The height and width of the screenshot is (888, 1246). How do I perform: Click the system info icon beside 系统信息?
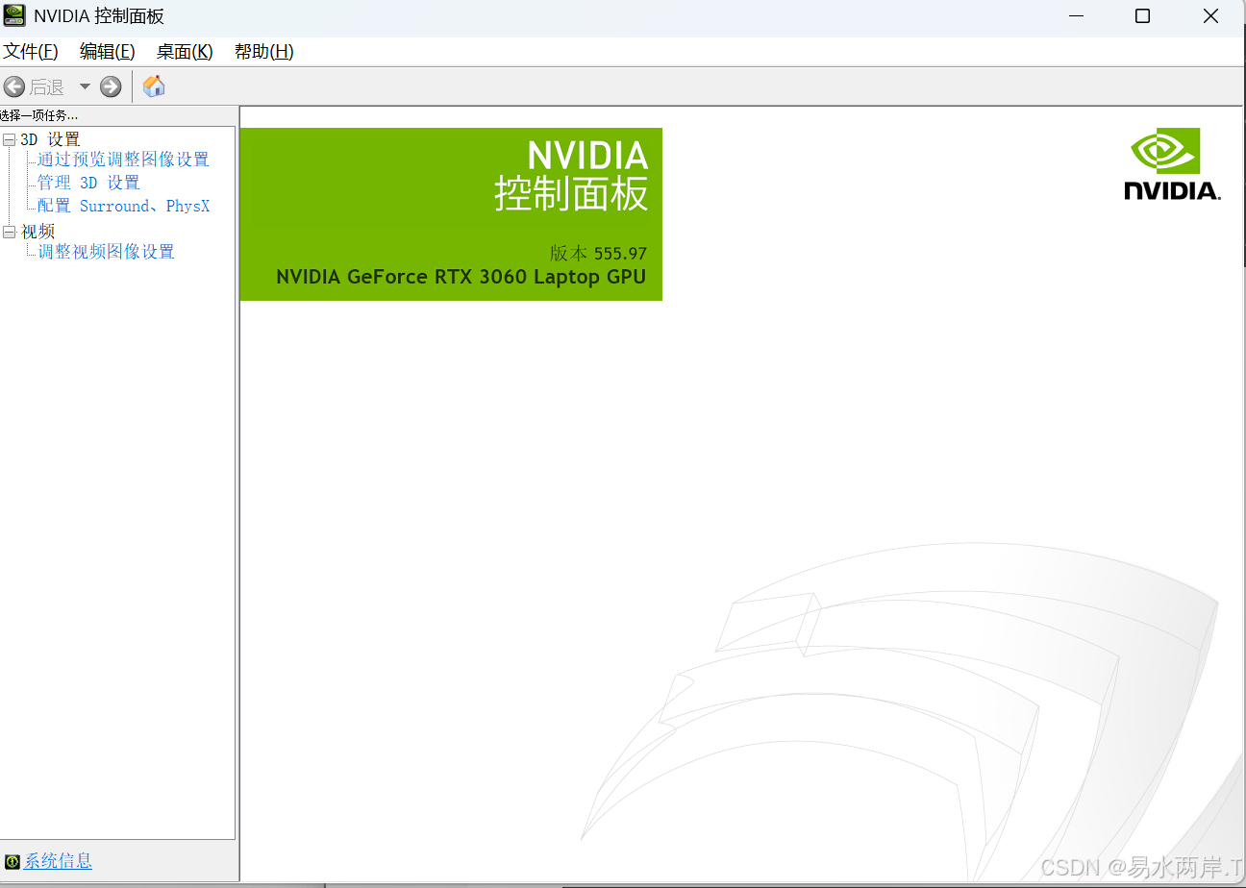coord(12,861)
